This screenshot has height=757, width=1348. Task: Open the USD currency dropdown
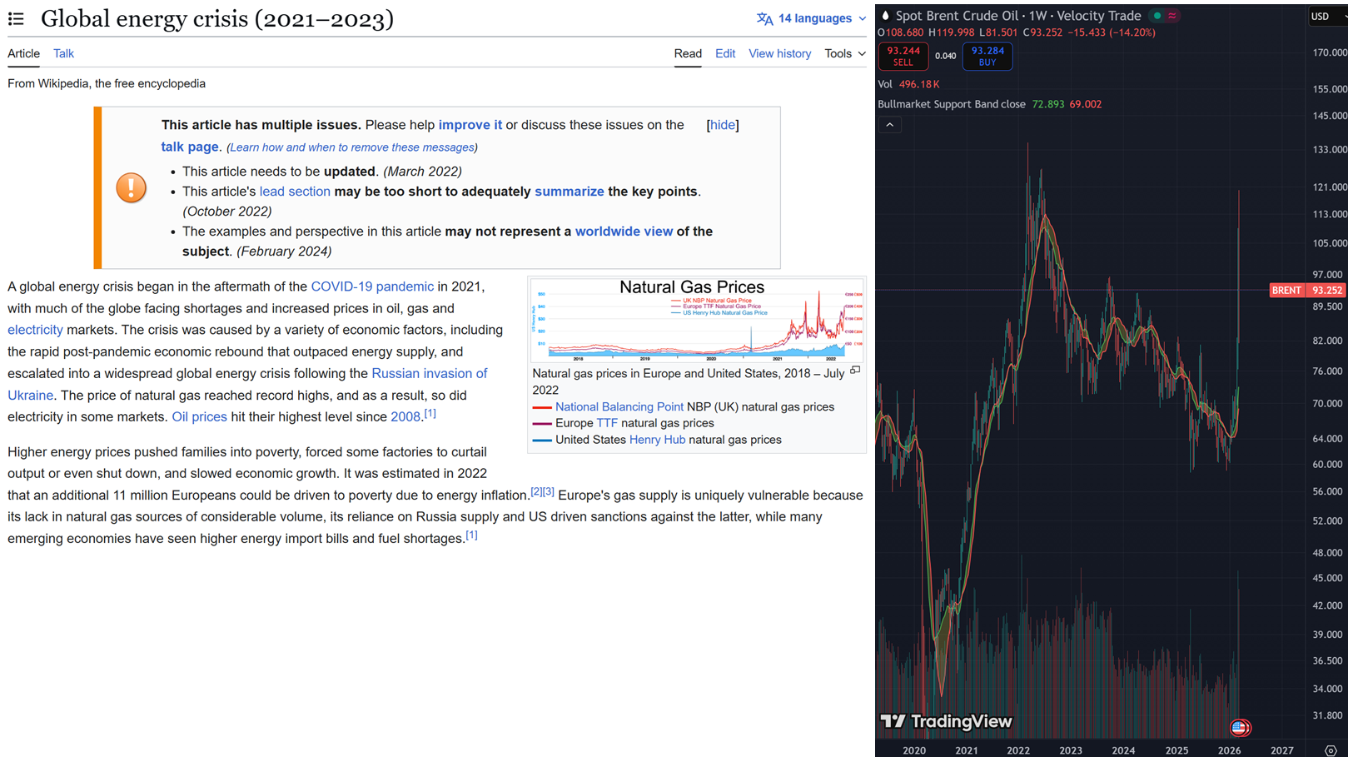(1327, 16)
